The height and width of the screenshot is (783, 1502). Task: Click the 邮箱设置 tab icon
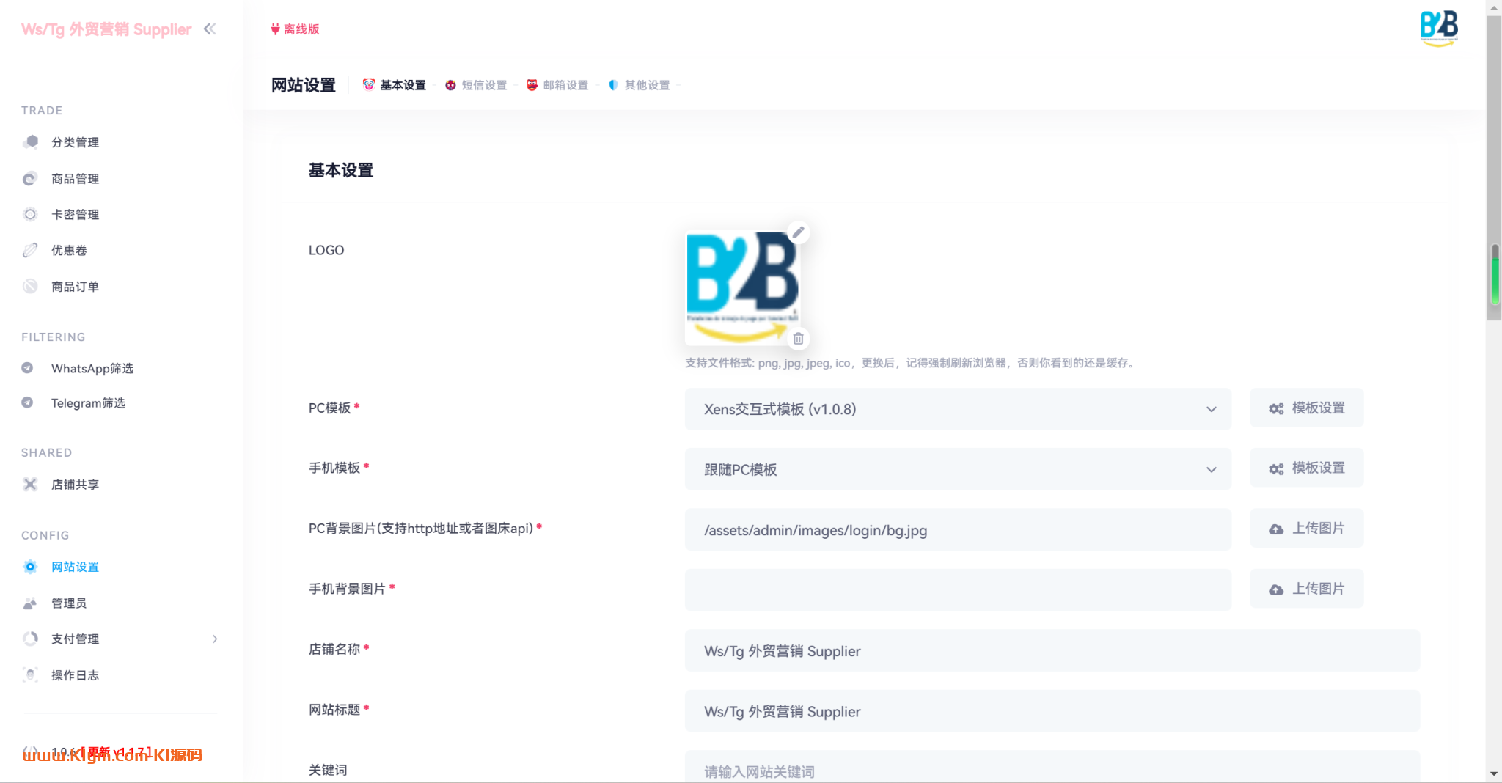[x=532, y=85]
